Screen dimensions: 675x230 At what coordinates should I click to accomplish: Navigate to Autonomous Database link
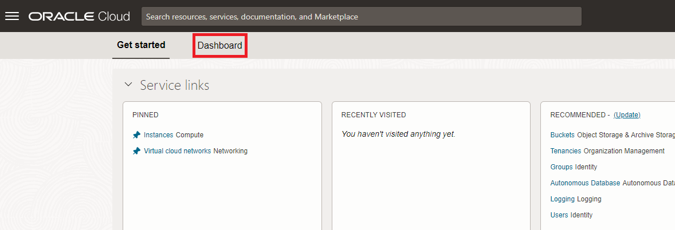(584, 183)
